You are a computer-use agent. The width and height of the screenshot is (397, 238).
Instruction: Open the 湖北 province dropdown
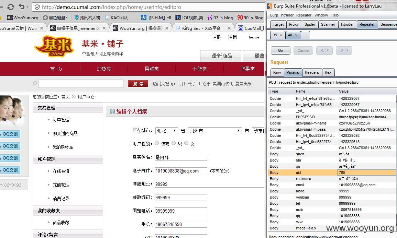pyautogui.click(x=166, y=131)
